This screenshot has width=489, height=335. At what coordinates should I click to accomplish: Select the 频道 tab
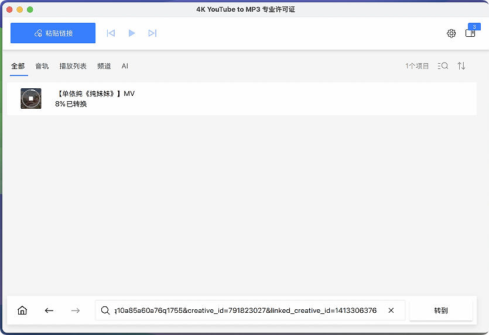104,66
